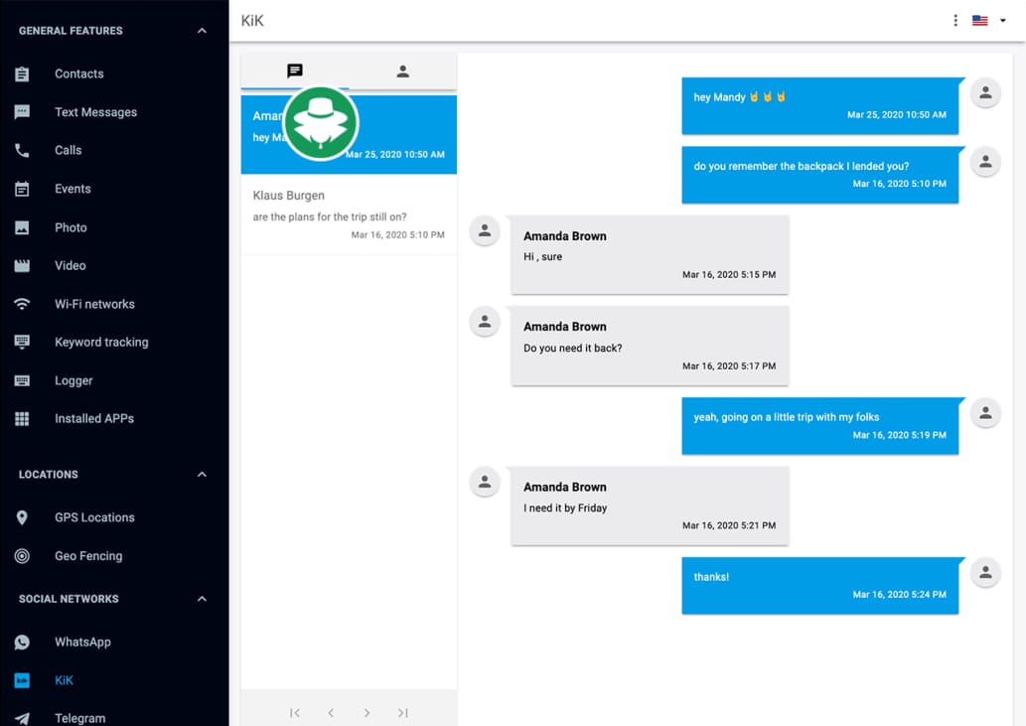Select the Video icon

[22, 265]
